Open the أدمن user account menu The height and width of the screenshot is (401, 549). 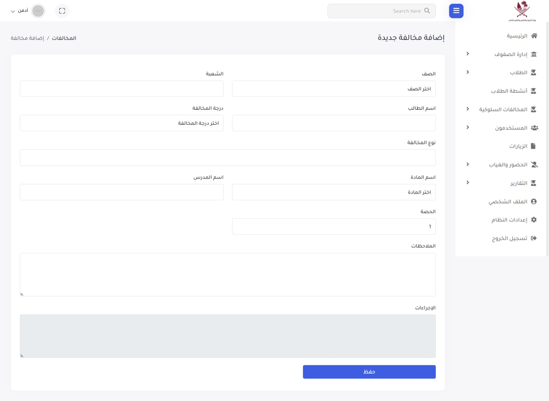20,11
